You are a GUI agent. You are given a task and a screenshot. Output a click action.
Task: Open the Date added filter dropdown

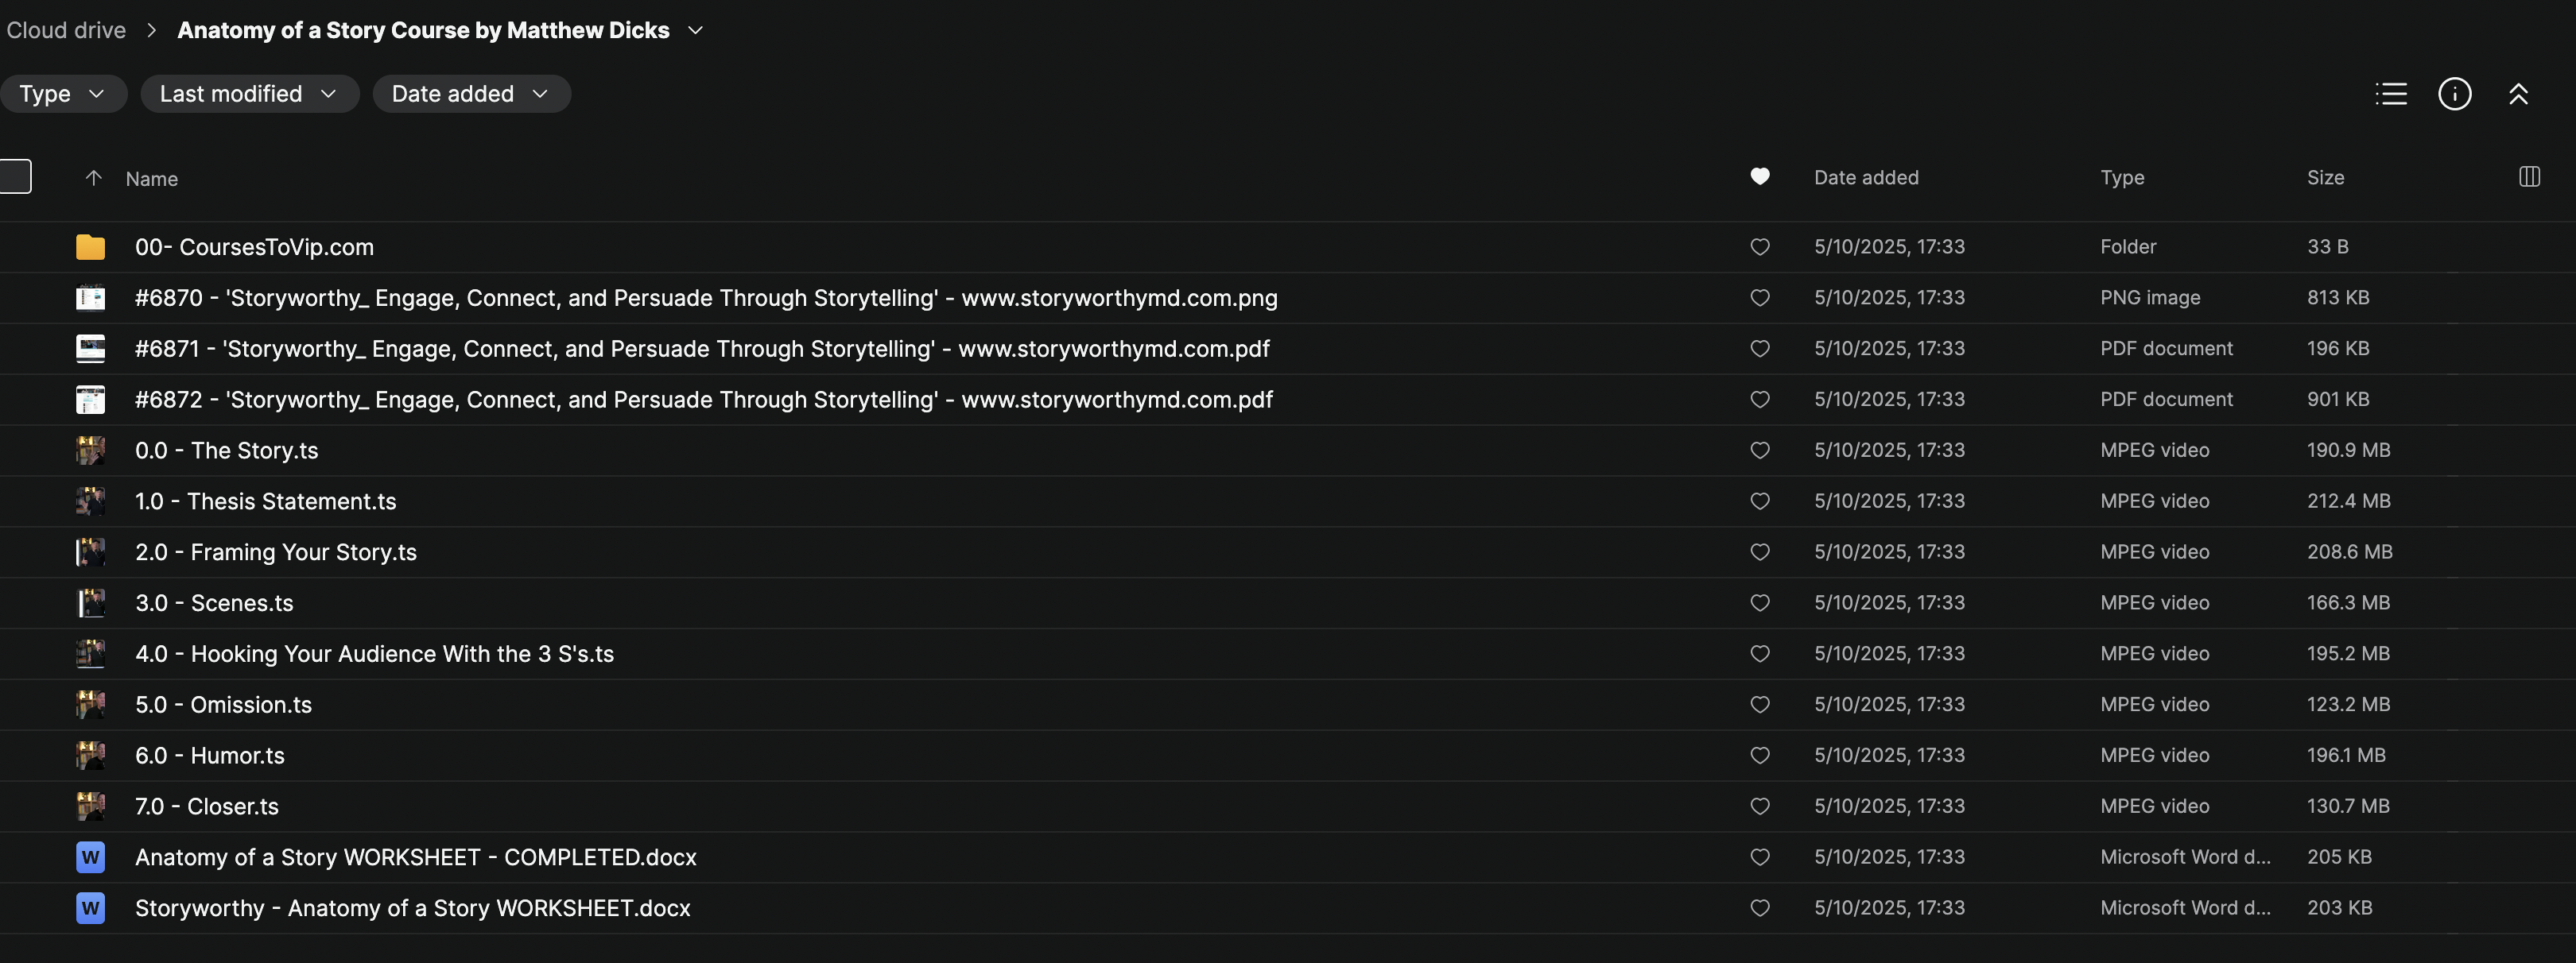pos(471,94)
